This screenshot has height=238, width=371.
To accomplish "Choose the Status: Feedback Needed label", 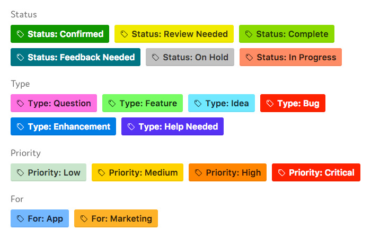I will [x=75, y=57].
